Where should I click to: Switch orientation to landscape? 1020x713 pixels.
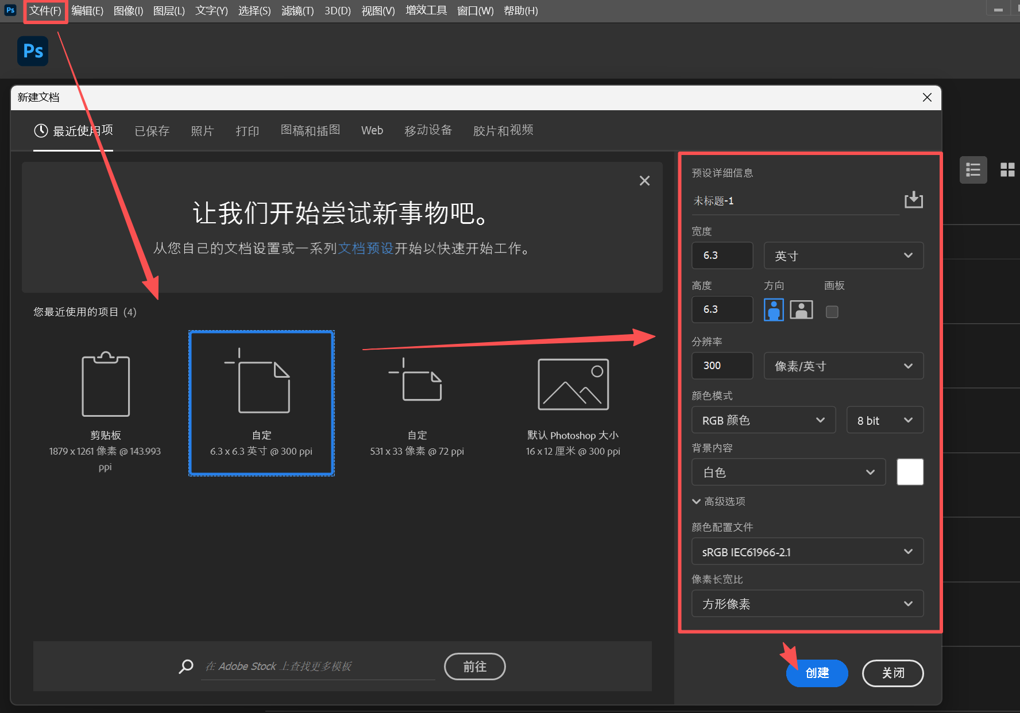[801, 309]
